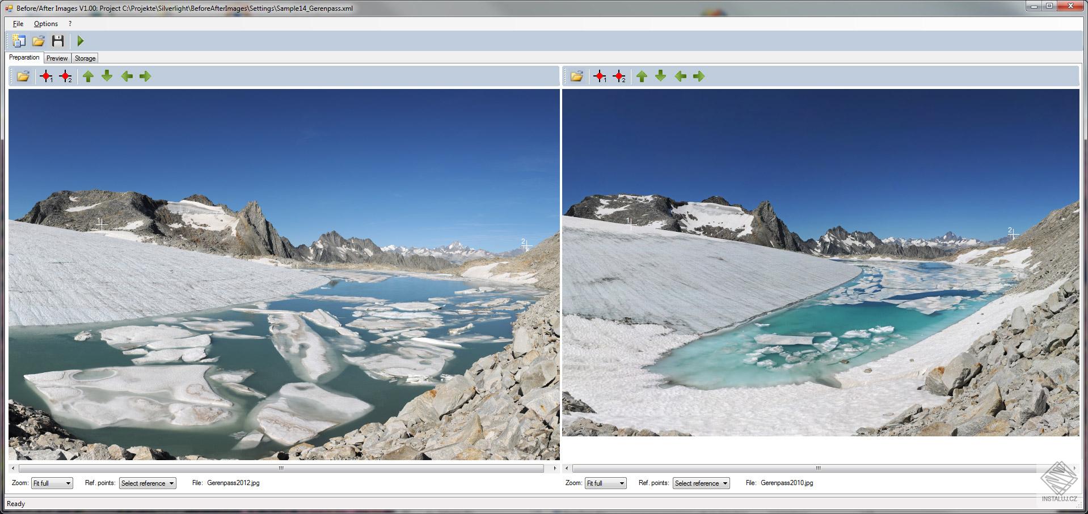This screenshot has height=514, width=1088.
Task: Switch to the Storage tab
Action: pos(85,57)
